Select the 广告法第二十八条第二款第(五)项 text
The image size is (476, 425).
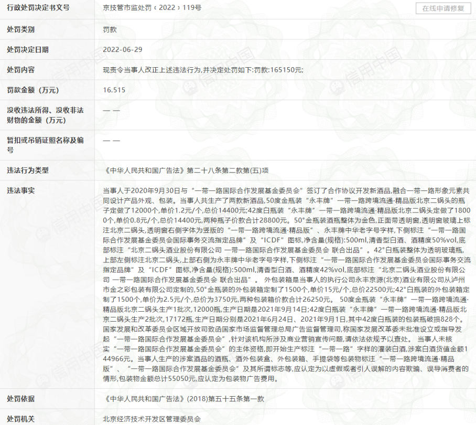click(186, 171)
